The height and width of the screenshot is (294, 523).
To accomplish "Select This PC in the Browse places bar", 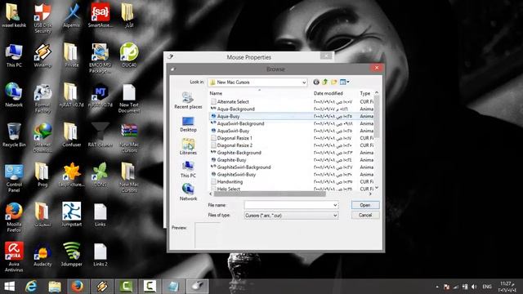I will [188, 170].
